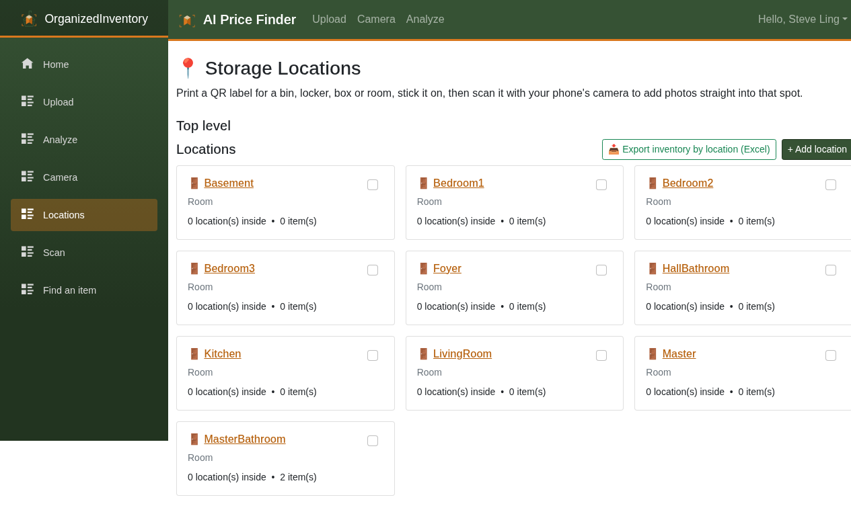The height and width of the screenshot is (512, 851).
Task: Open the LivingRoom location link
Action: pyautogui.click(x=462, y=354)
